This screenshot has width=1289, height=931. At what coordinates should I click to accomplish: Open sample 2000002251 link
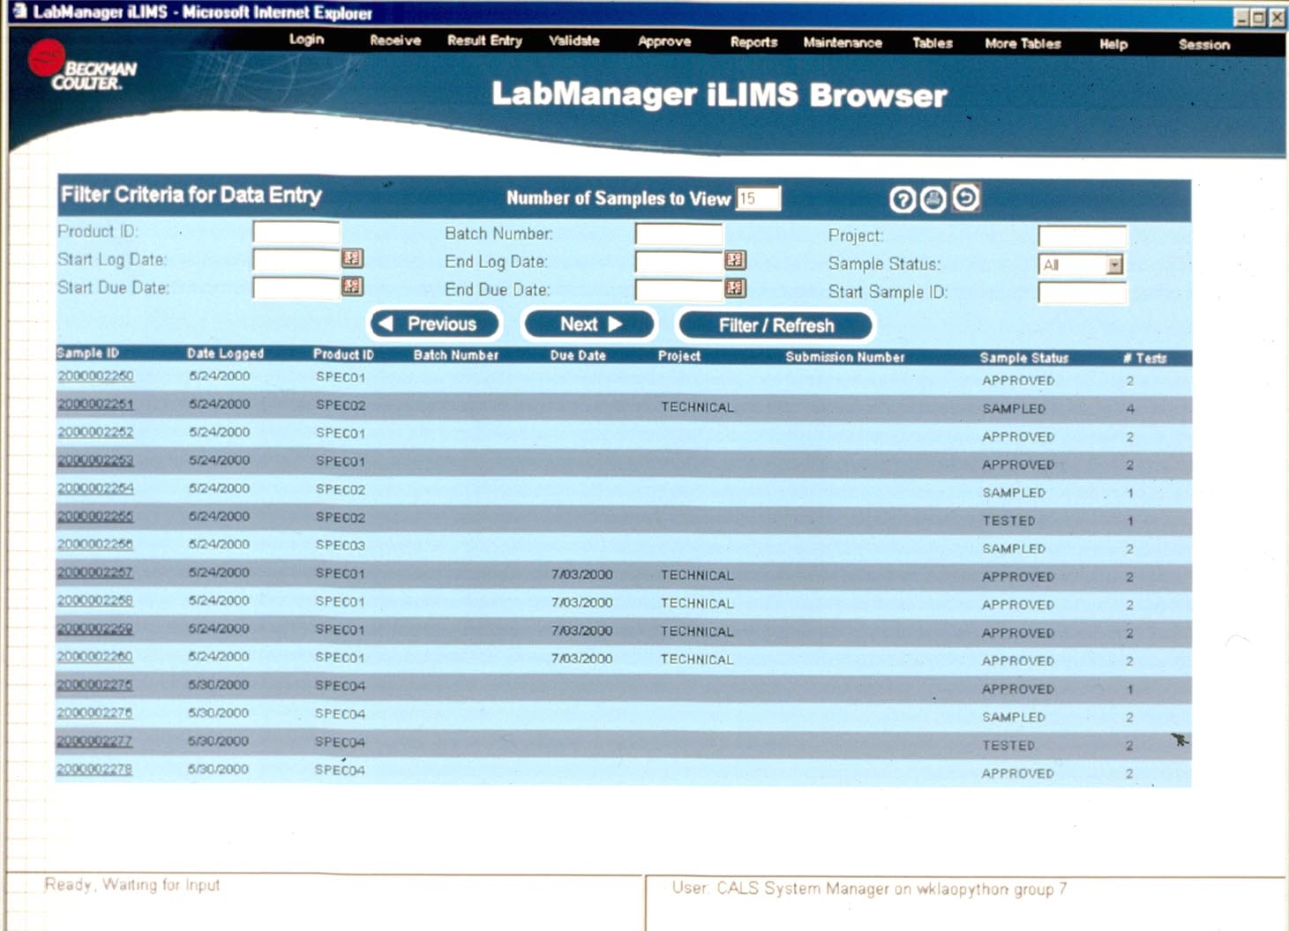click(95, 404)
